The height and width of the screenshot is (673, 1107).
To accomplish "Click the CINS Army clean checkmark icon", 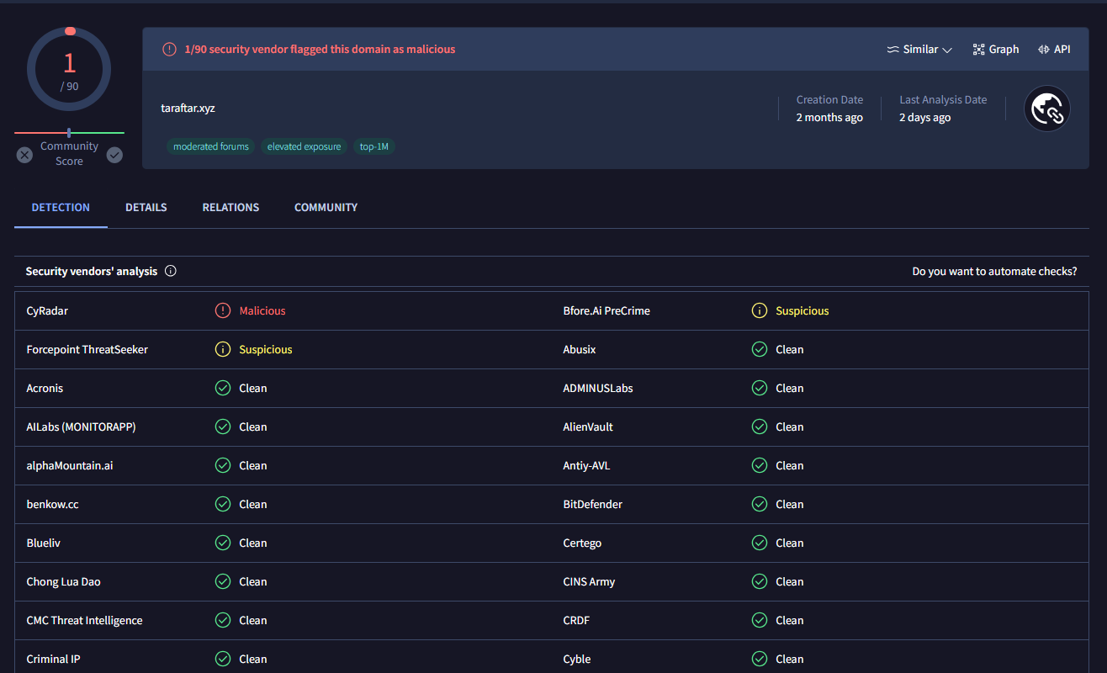I will pos(760,581).
